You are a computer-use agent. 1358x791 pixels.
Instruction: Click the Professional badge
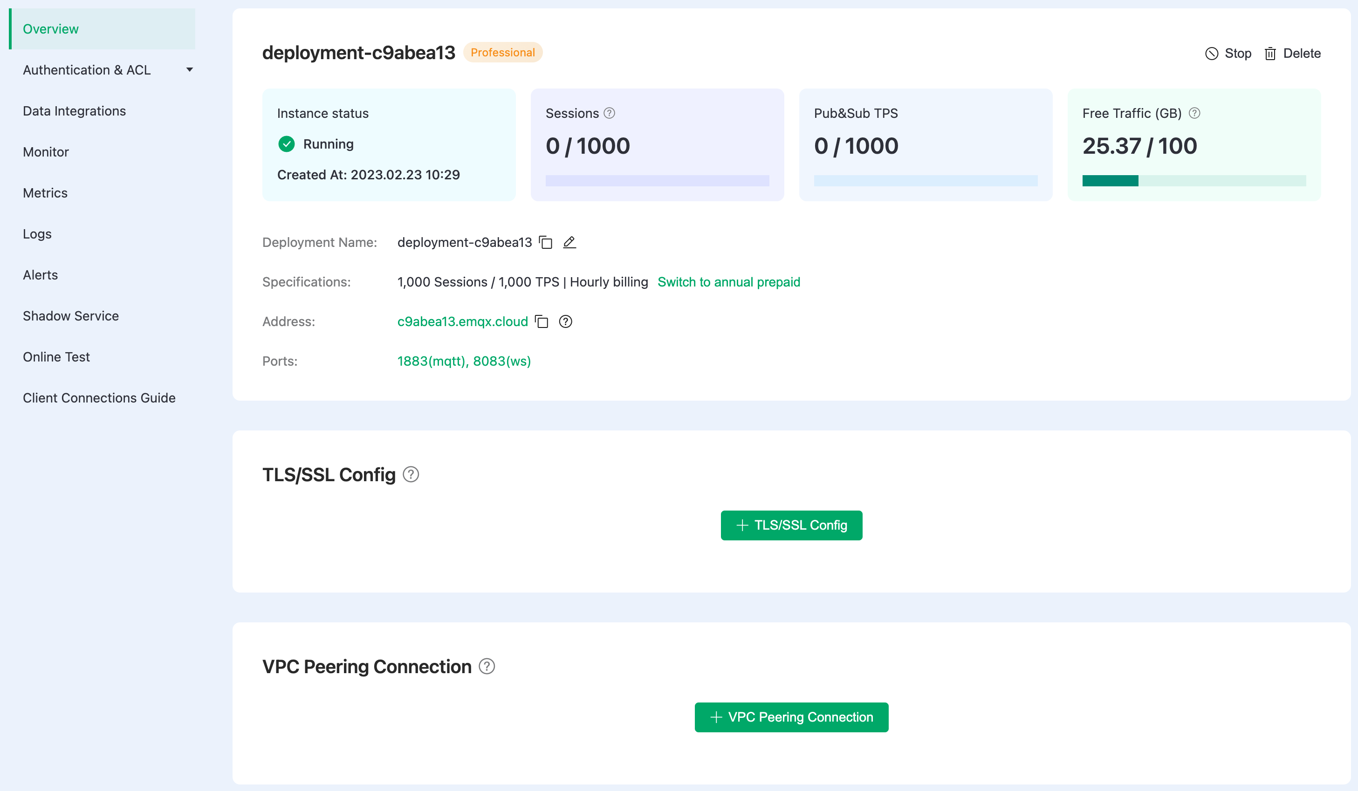tap(503, 52)
